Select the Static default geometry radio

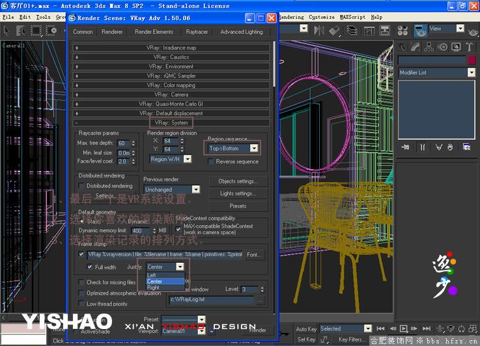point(81,221)
